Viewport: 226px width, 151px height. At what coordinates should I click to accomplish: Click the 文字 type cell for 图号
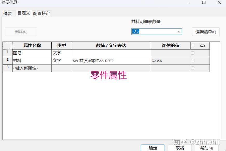pos(61,53)
